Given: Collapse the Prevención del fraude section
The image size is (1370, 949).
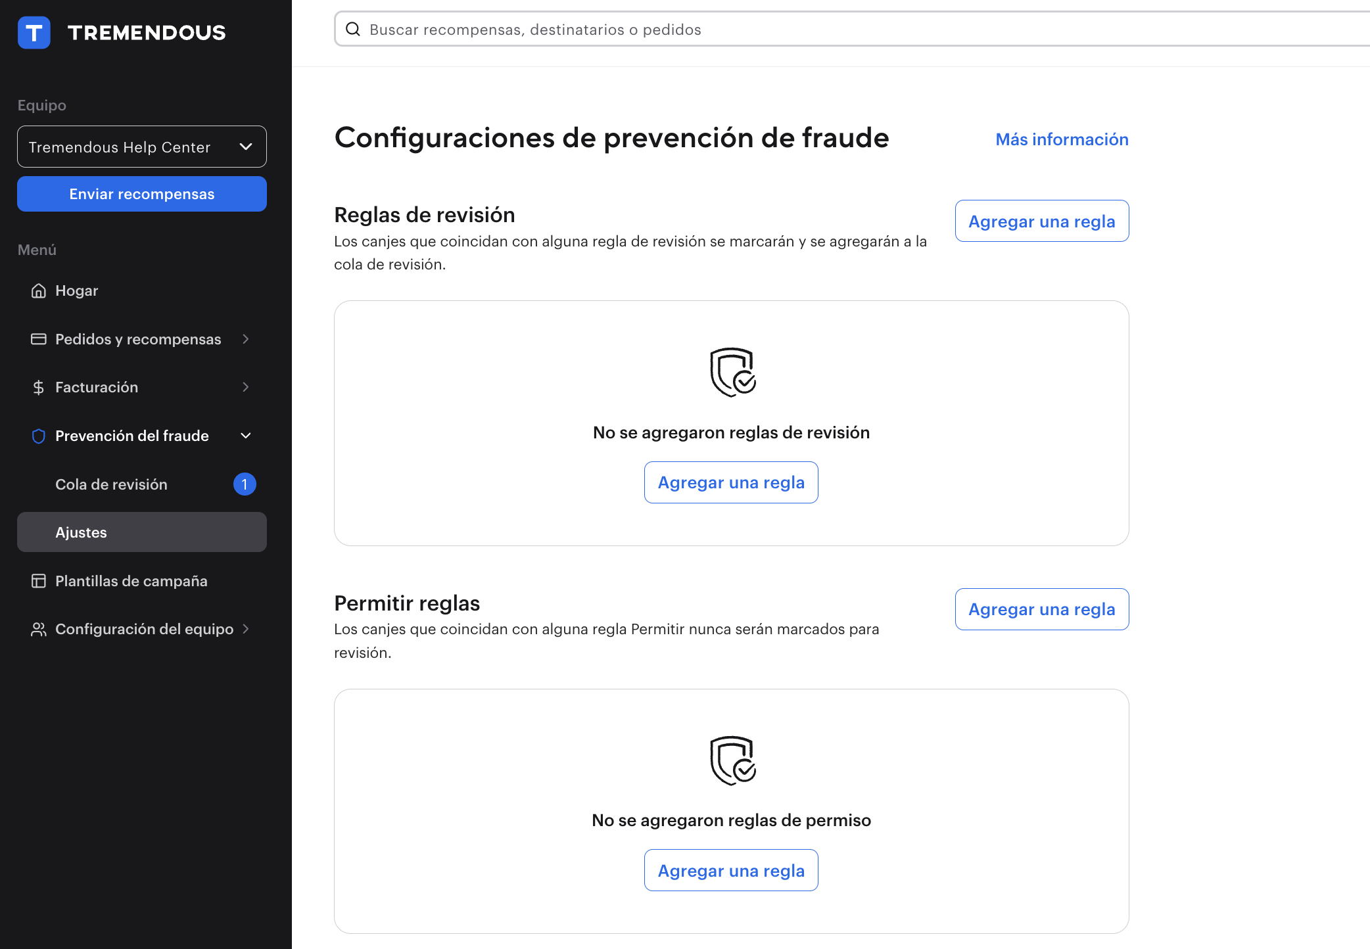Looking at the screenshot, I should [246, 435].
